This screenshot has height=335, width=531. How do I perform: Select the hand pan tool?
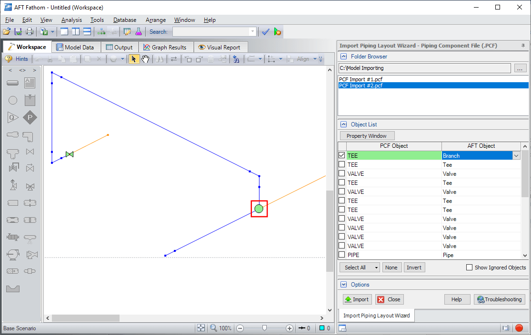tap(145, 59)
